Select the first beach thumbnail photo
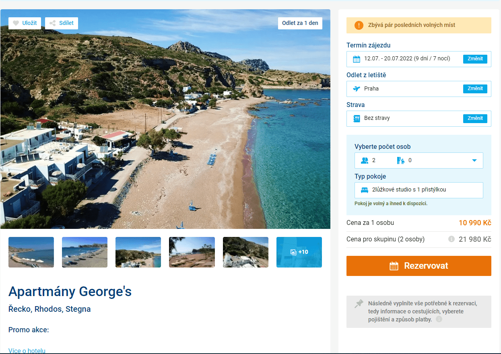The height and width of the screenshot is (354, 501). pyautogui.click(x=31, y=252)
